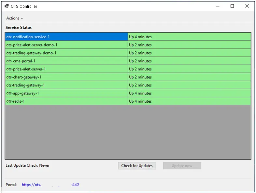
Task: Click the empty gray grid area
Action: pyautogui.click(x=128, y=132)
